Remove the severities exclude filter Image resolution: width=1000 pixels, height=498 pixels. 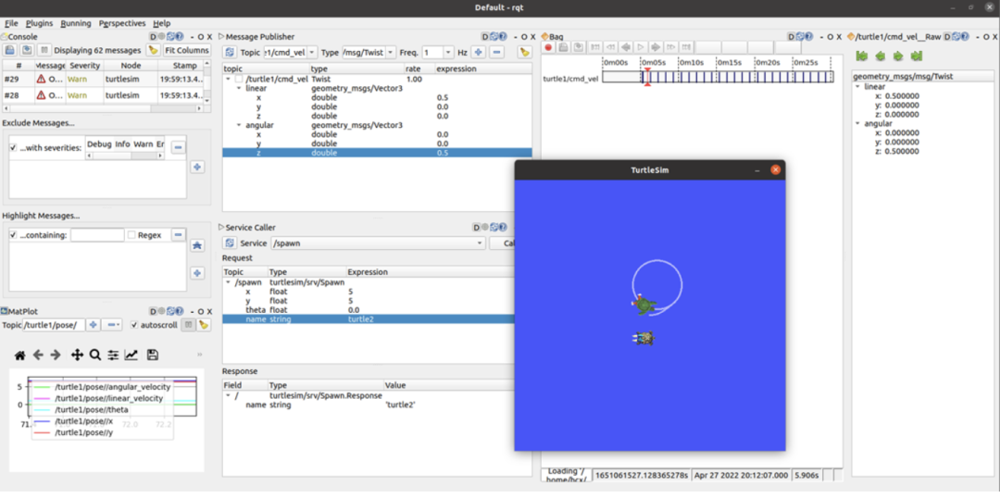coord(179,147)
